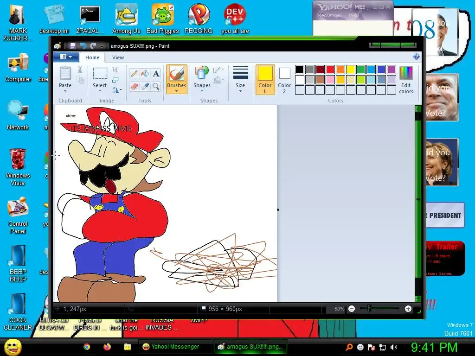Click the Crop icon in Image group
The width and height of the screenshot is (475, 356).
[x=115, y=70]
